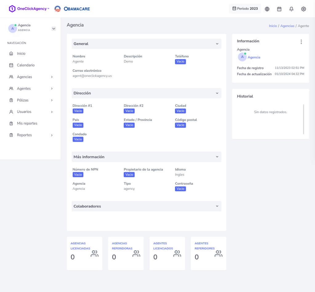Viewport: 315px width, 292px height.
Task: Open the settings gear icon
Action: 304,9
